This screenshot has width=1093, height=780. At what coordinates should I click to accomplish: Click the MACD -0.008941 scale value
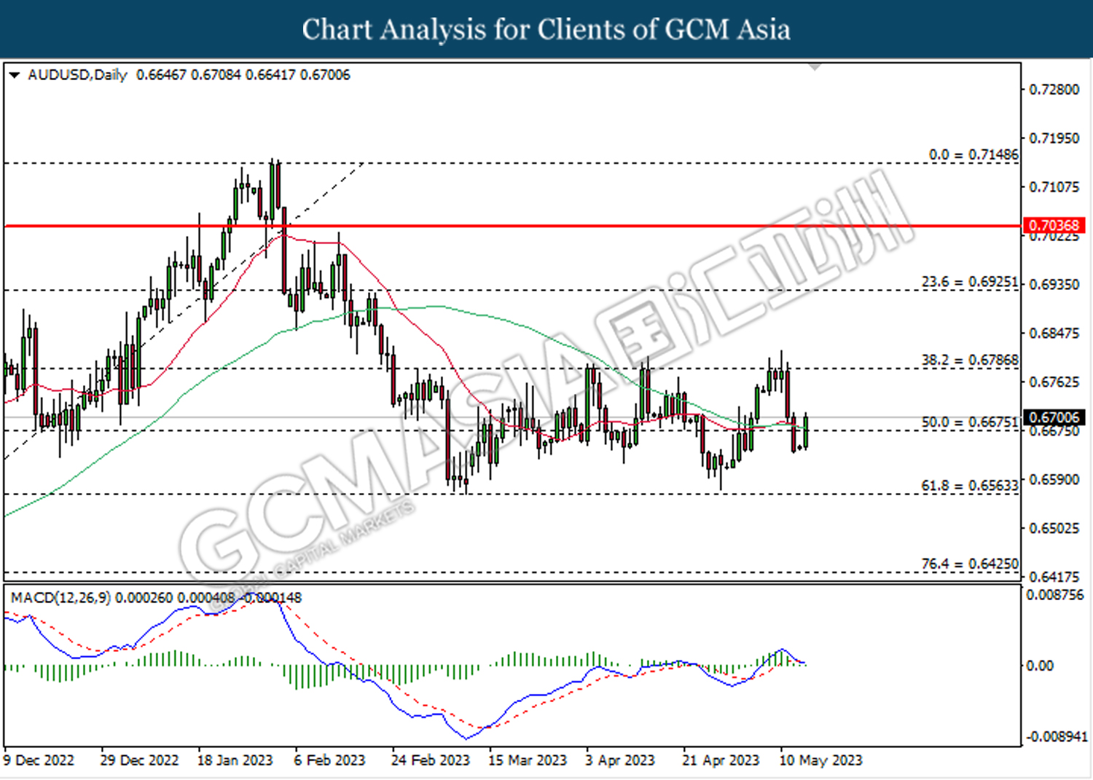[1057, 737]
